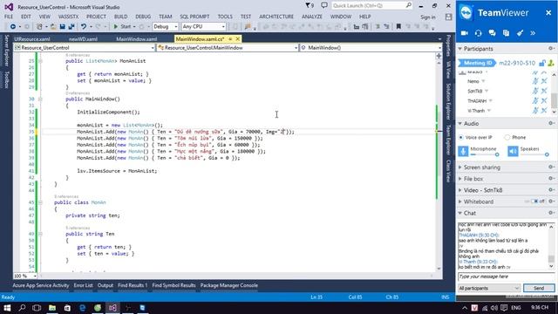The width and height of the screenshot is (558, 314).
Task: Click the Participants section gear icon
Action: [x=551, y=49]
